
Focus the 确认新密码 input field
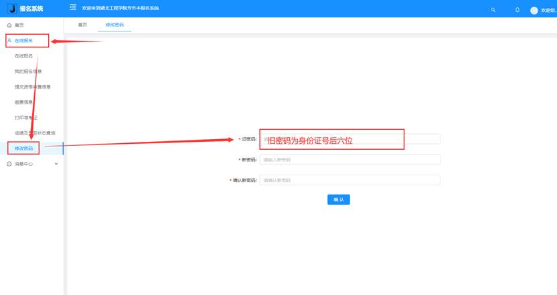pyautogui.click(x=349, y=180)
